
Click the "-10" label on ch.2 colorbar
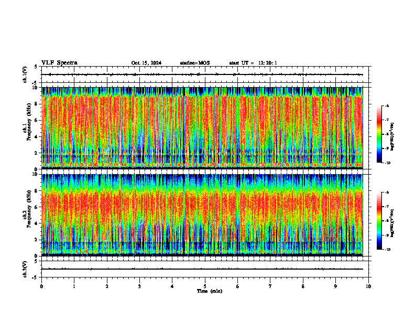(x=388, y=250)
